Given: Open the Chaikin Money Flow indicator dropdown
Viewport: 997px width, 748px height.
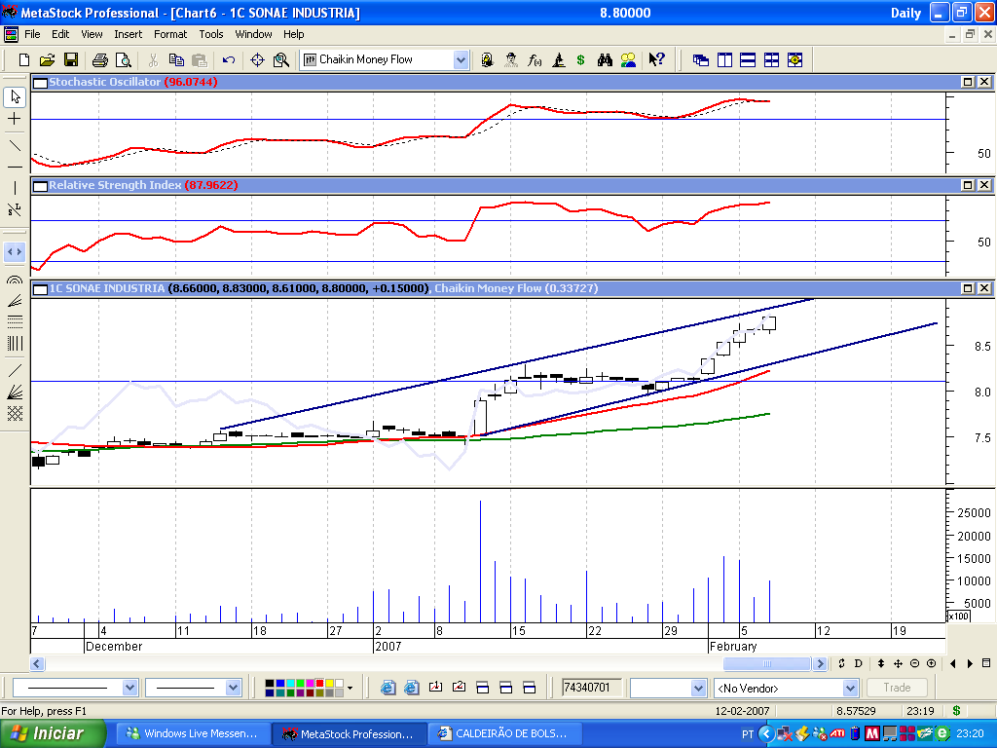Looking at the screenshot, I should pos(461,60).
